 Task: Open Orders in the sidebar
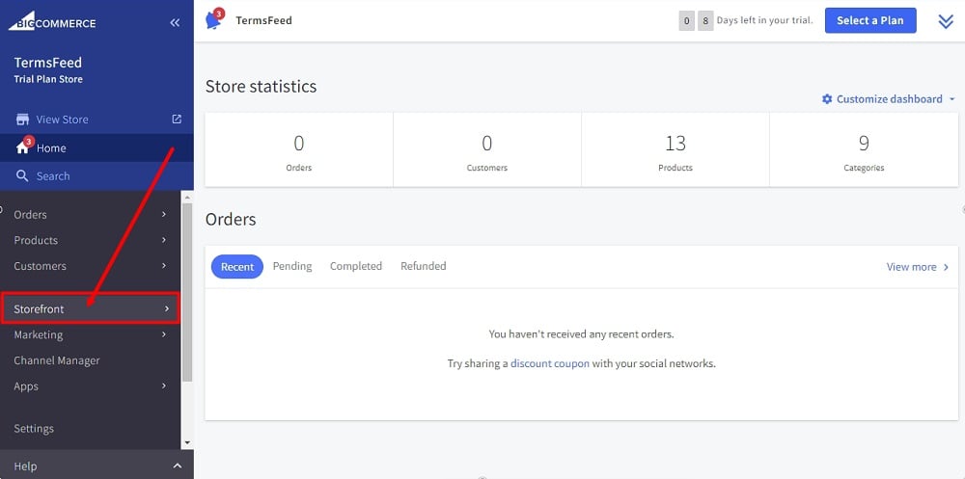tap(30, 215)
